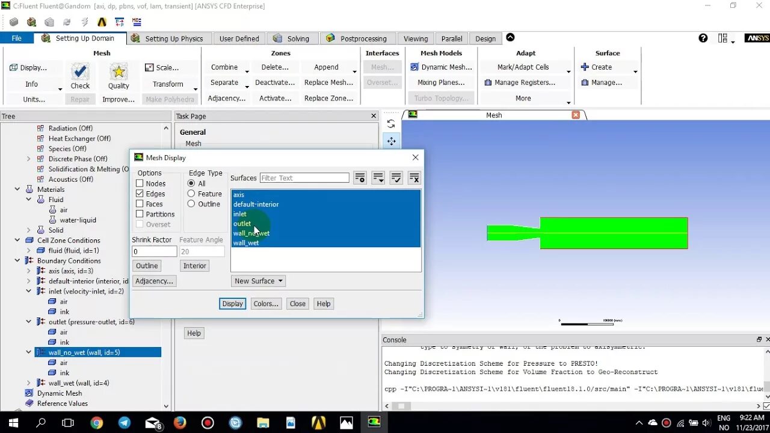Click the Outline button below Shrink Factor
The height and width of the screenshot is (433, 770).
(x=147, y=266)
